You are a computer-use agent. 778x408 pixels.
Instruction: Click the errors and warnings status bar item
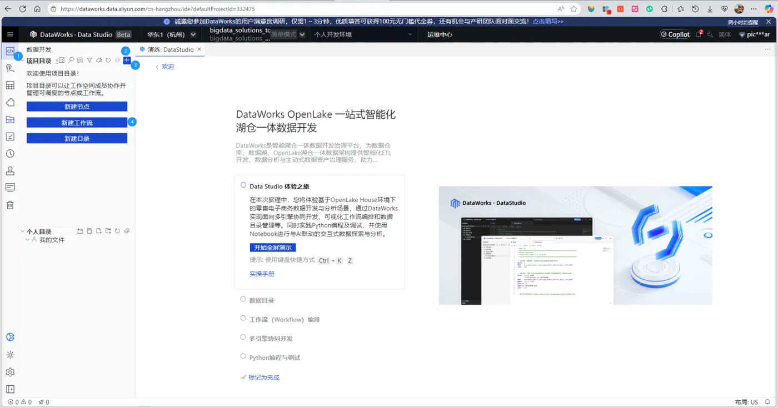tap(19, 402)
